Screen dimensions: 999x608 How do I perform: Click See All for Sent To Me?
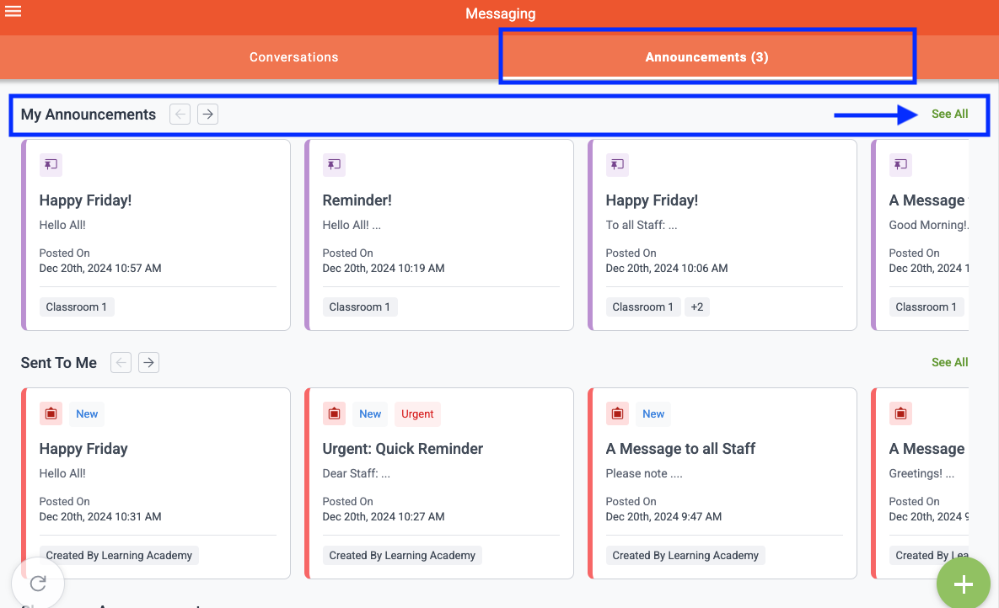949,363
